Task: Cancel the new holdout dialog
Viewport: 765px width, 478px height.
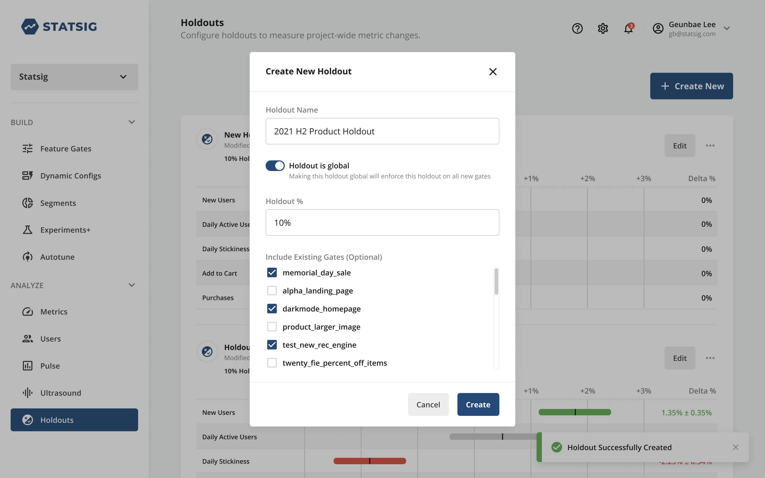Action: 428,404
